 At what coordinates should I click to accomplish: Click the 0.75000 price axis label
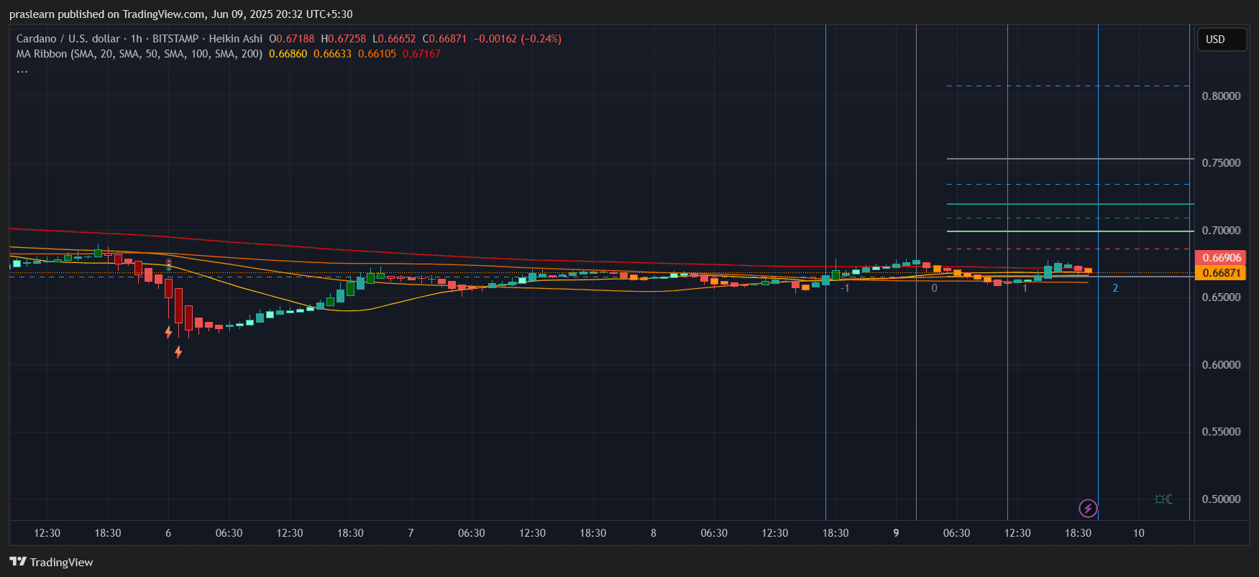(x=1221, y=163)
